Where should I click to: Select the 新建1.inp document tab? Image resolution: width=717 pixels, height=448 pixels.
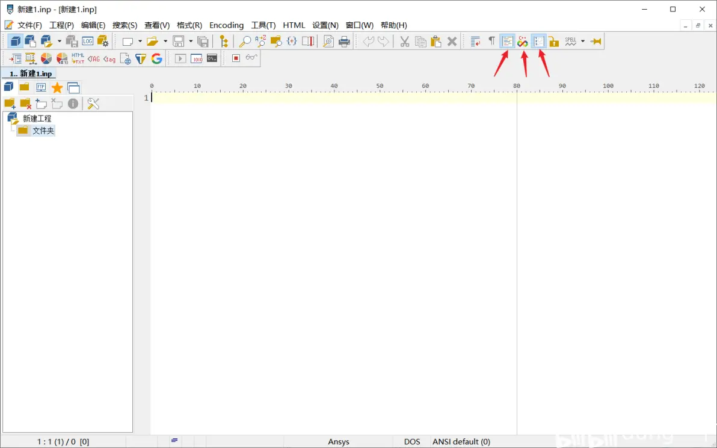click(x=30, y=73)
